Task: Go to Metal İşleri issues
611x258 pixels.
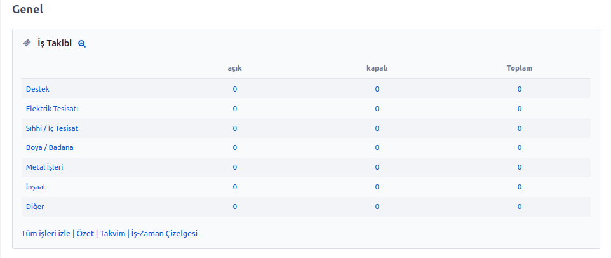Action: click(x=44, y=167)
